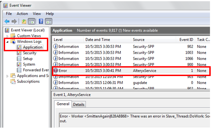Image resolution: width=211 pixels, height=129 pixels.
Task: Select Subscriptions in the tree
Action: pos(28,81)
